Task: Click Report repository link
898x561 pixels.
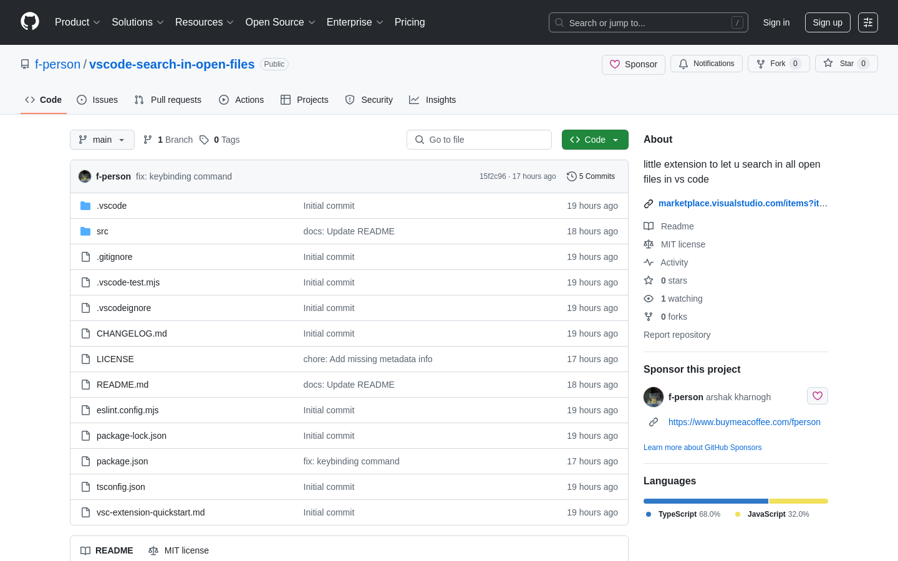Action: (677, 335)
